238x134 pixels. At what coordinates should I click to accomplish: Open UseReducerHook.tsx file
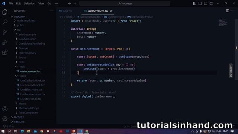33,94
